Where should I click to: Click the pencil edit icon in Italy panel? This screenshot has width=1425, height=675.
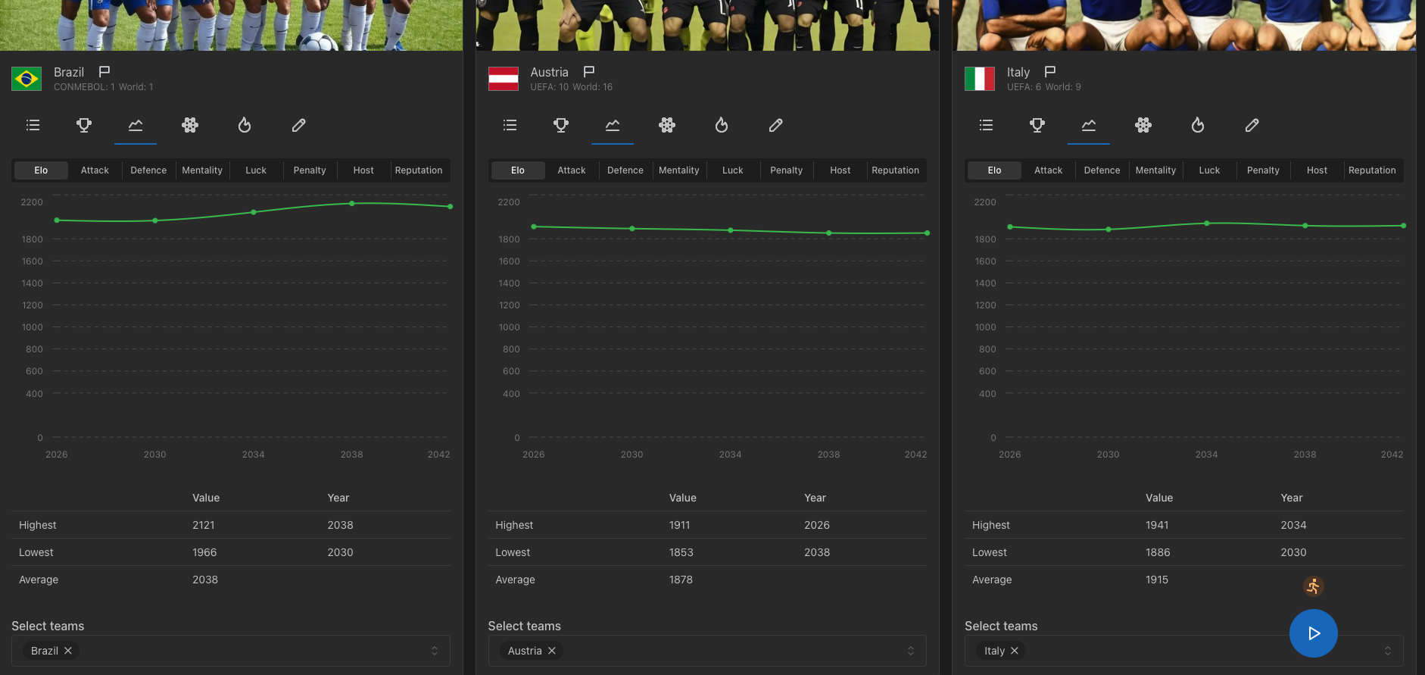(1252, 125)
